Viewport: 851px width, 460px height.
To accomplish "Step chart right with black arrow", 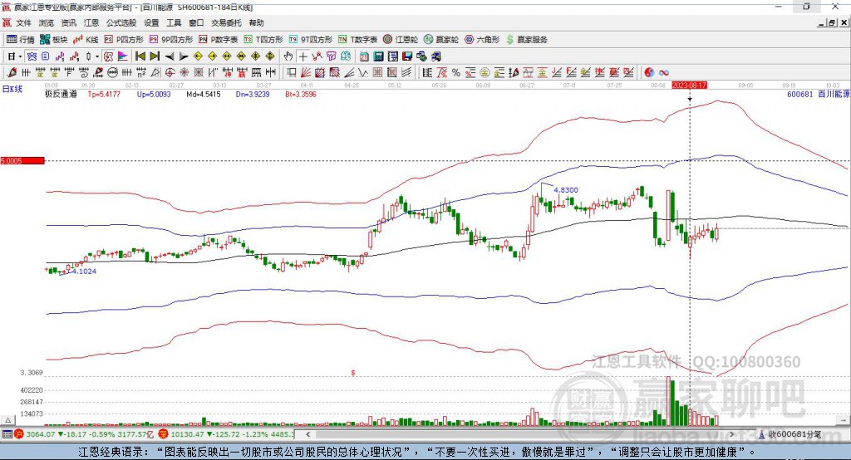I will pos(184,56).
